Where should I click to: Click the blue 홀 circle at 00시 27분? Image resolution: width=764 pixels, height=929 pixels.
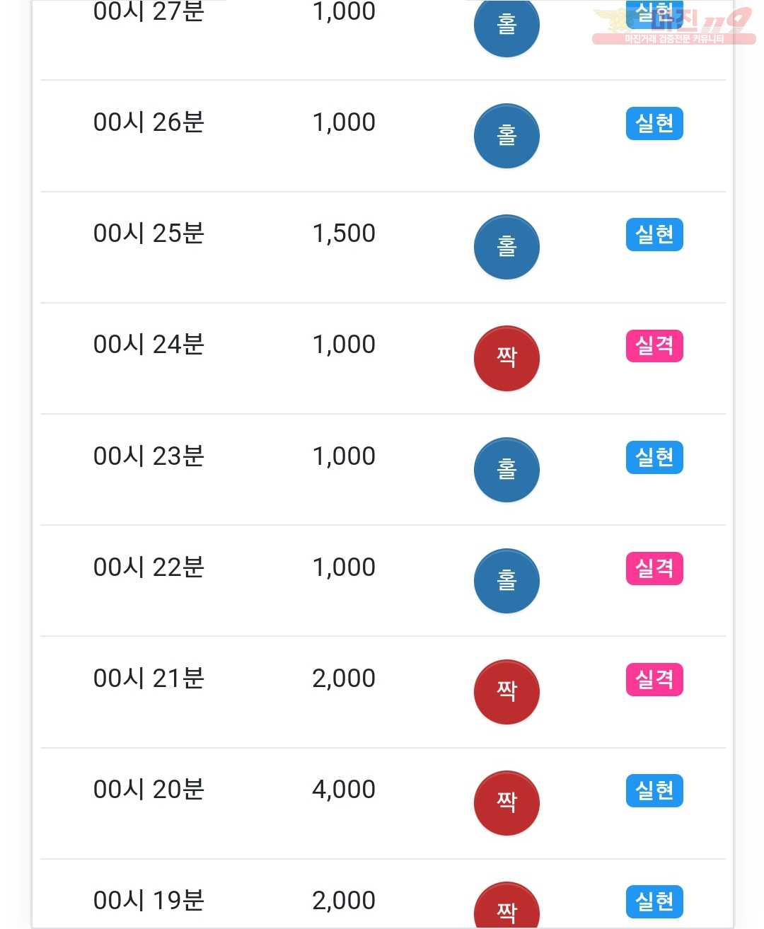507,27
